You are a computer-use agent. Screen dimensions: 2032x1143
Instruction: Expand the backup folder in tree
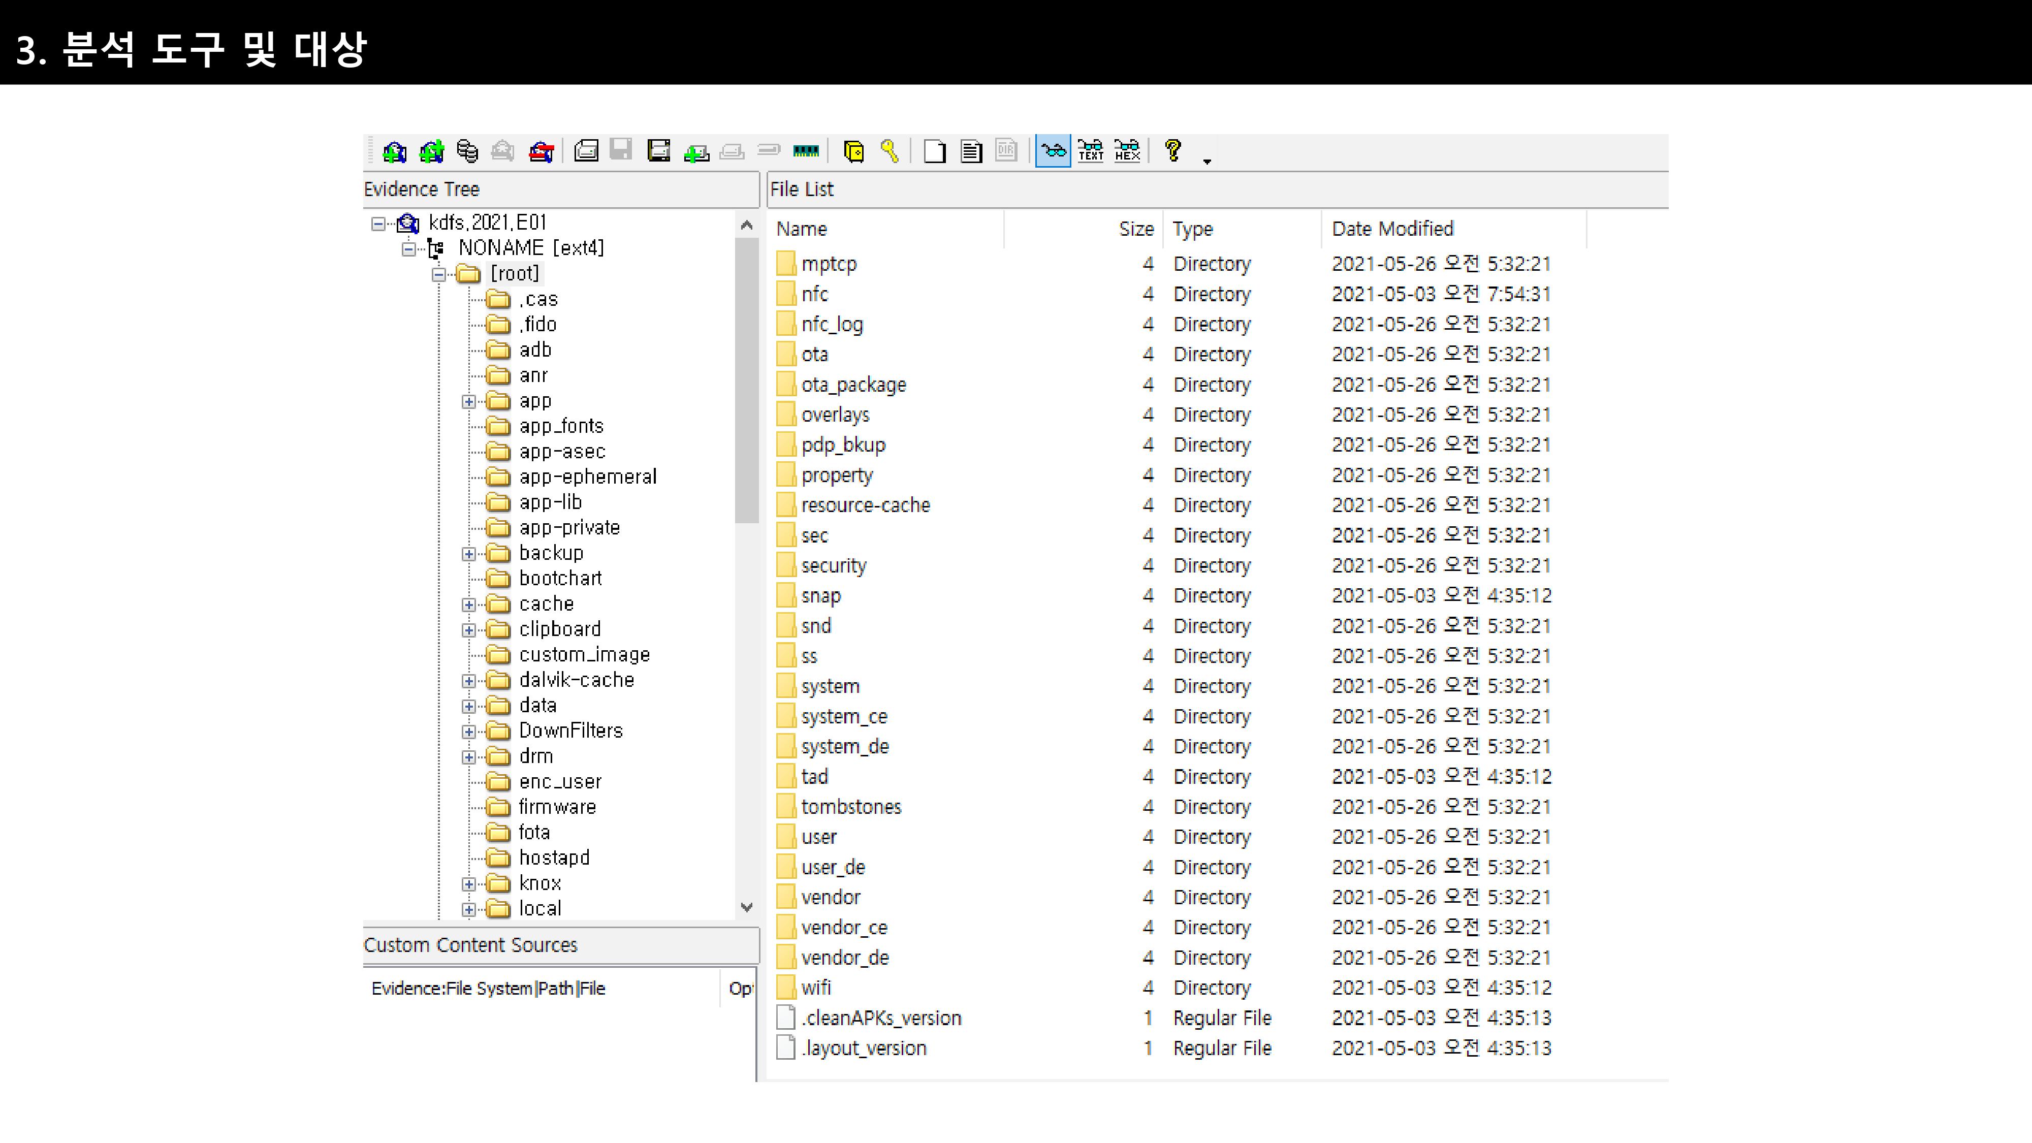[x=468, y=555]
